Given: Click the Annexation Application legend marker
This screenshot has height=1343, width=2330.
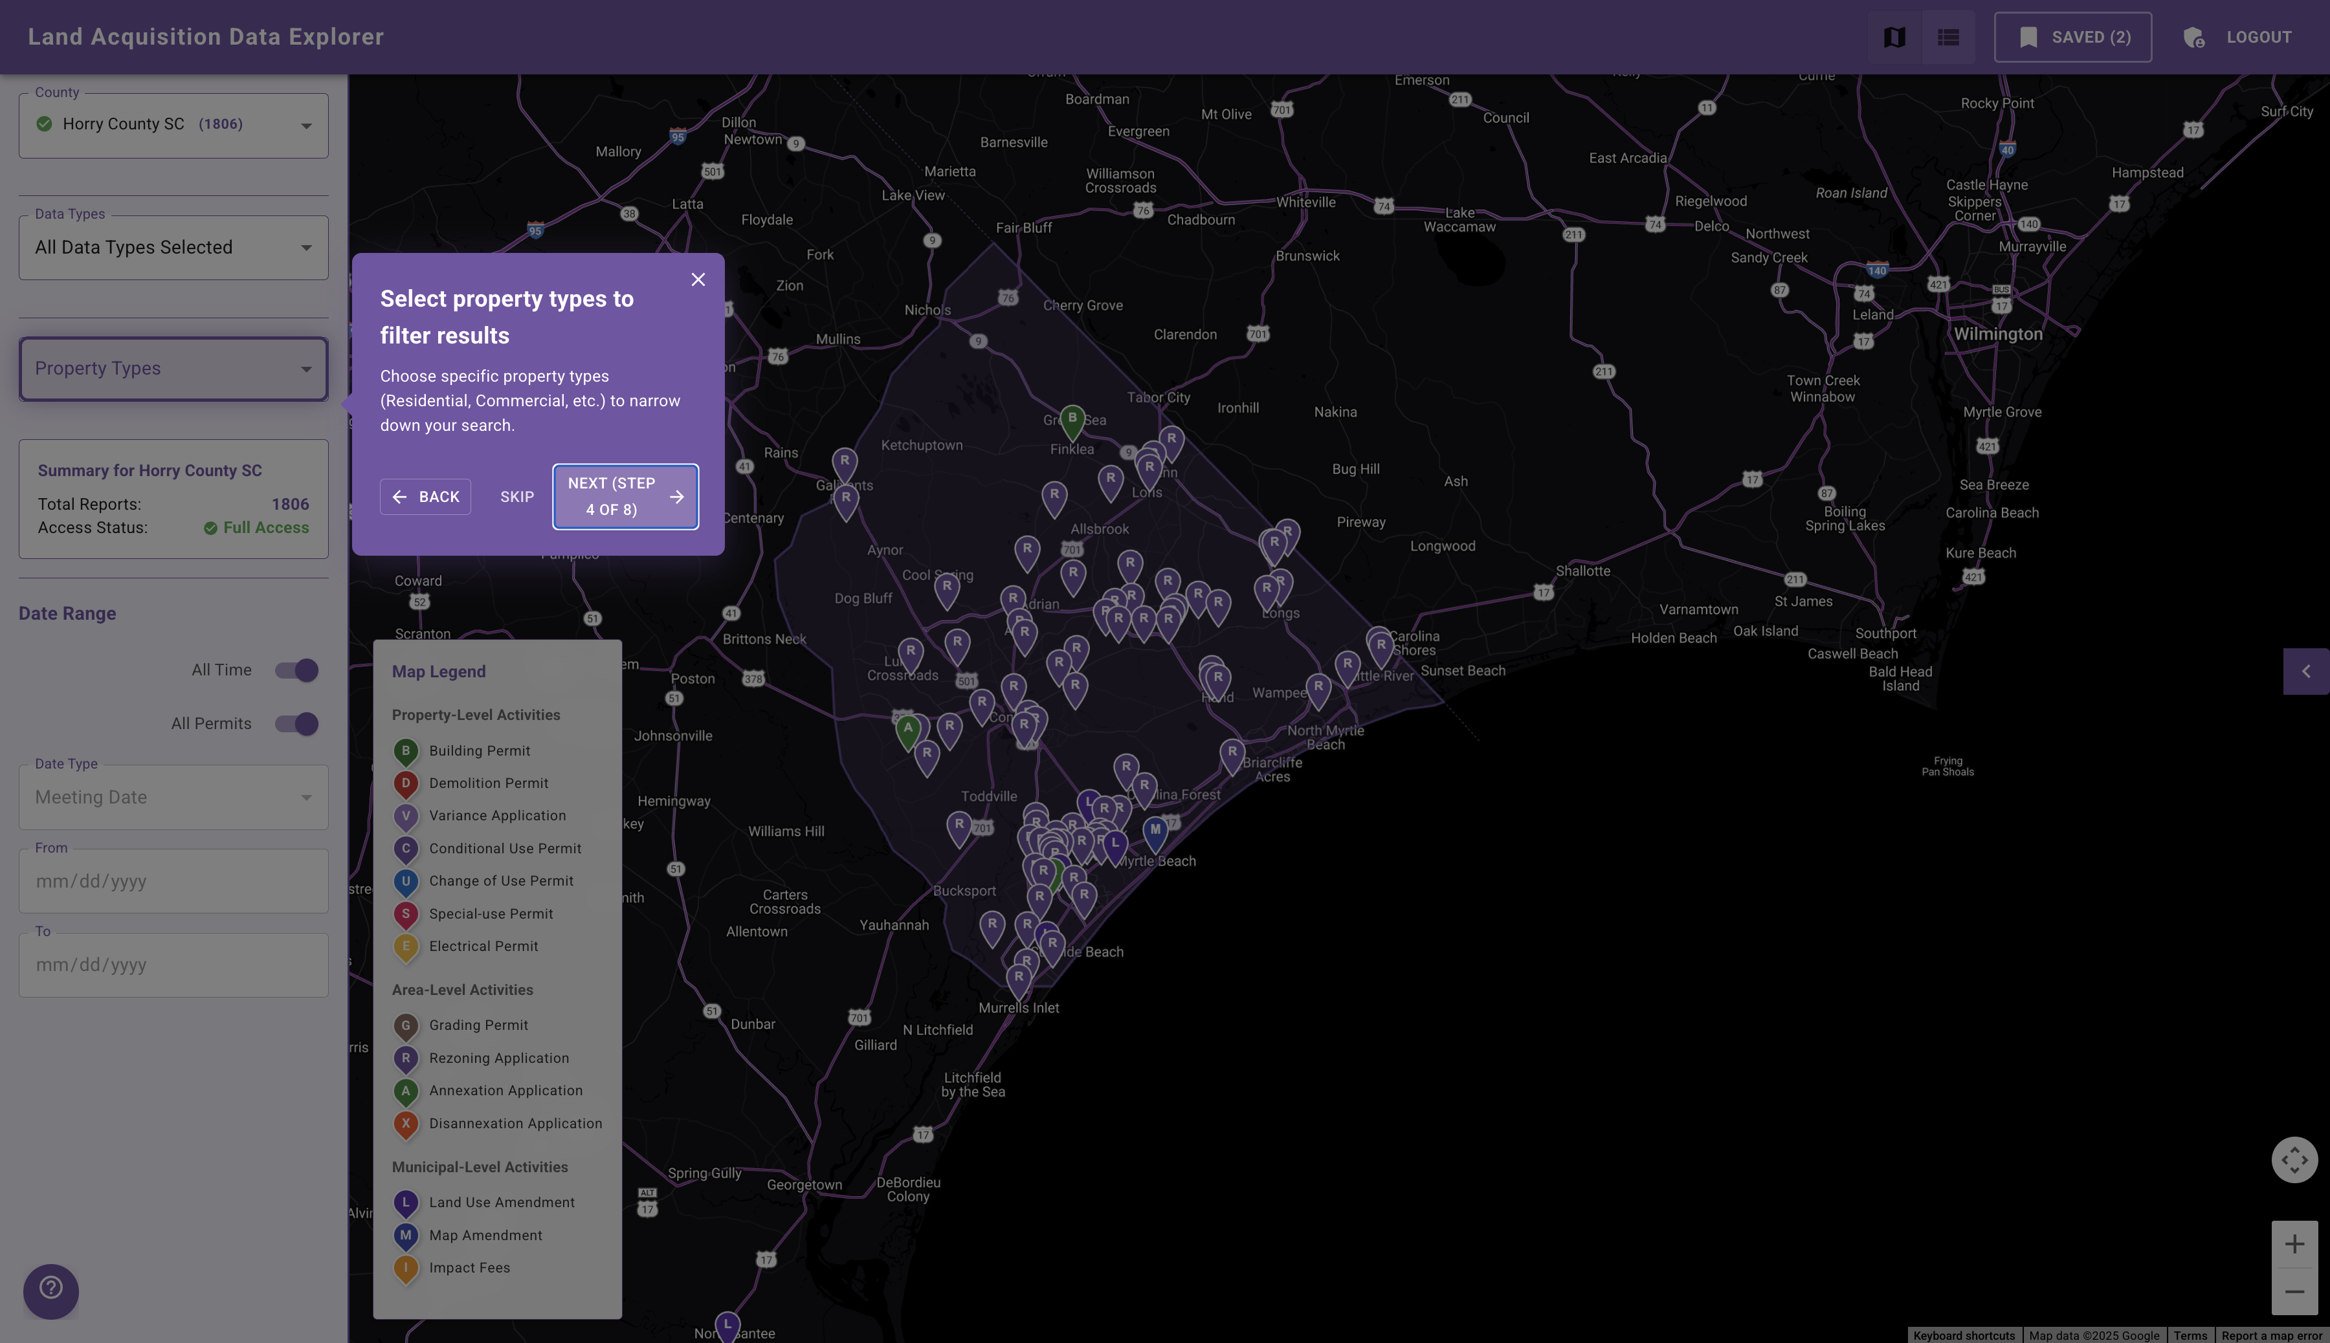Looking at the screenshot, I should click(x=406, y=1091).
